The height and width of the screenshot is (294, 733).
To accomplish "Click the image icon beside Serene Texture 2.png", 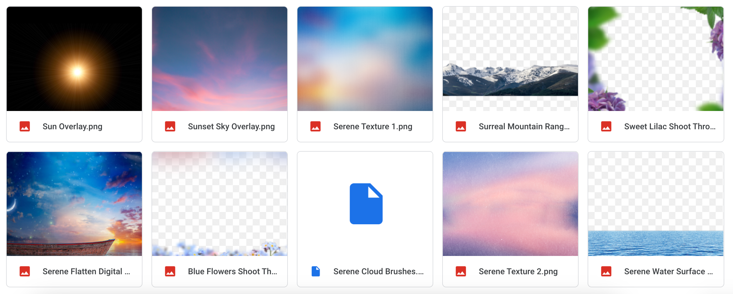I will pyautogui.click(x=461, y=271).
